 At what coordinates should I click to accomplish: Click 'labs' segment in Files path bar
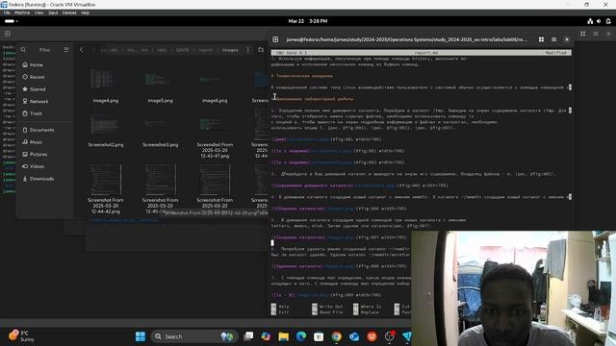click(x=162, y=50)
